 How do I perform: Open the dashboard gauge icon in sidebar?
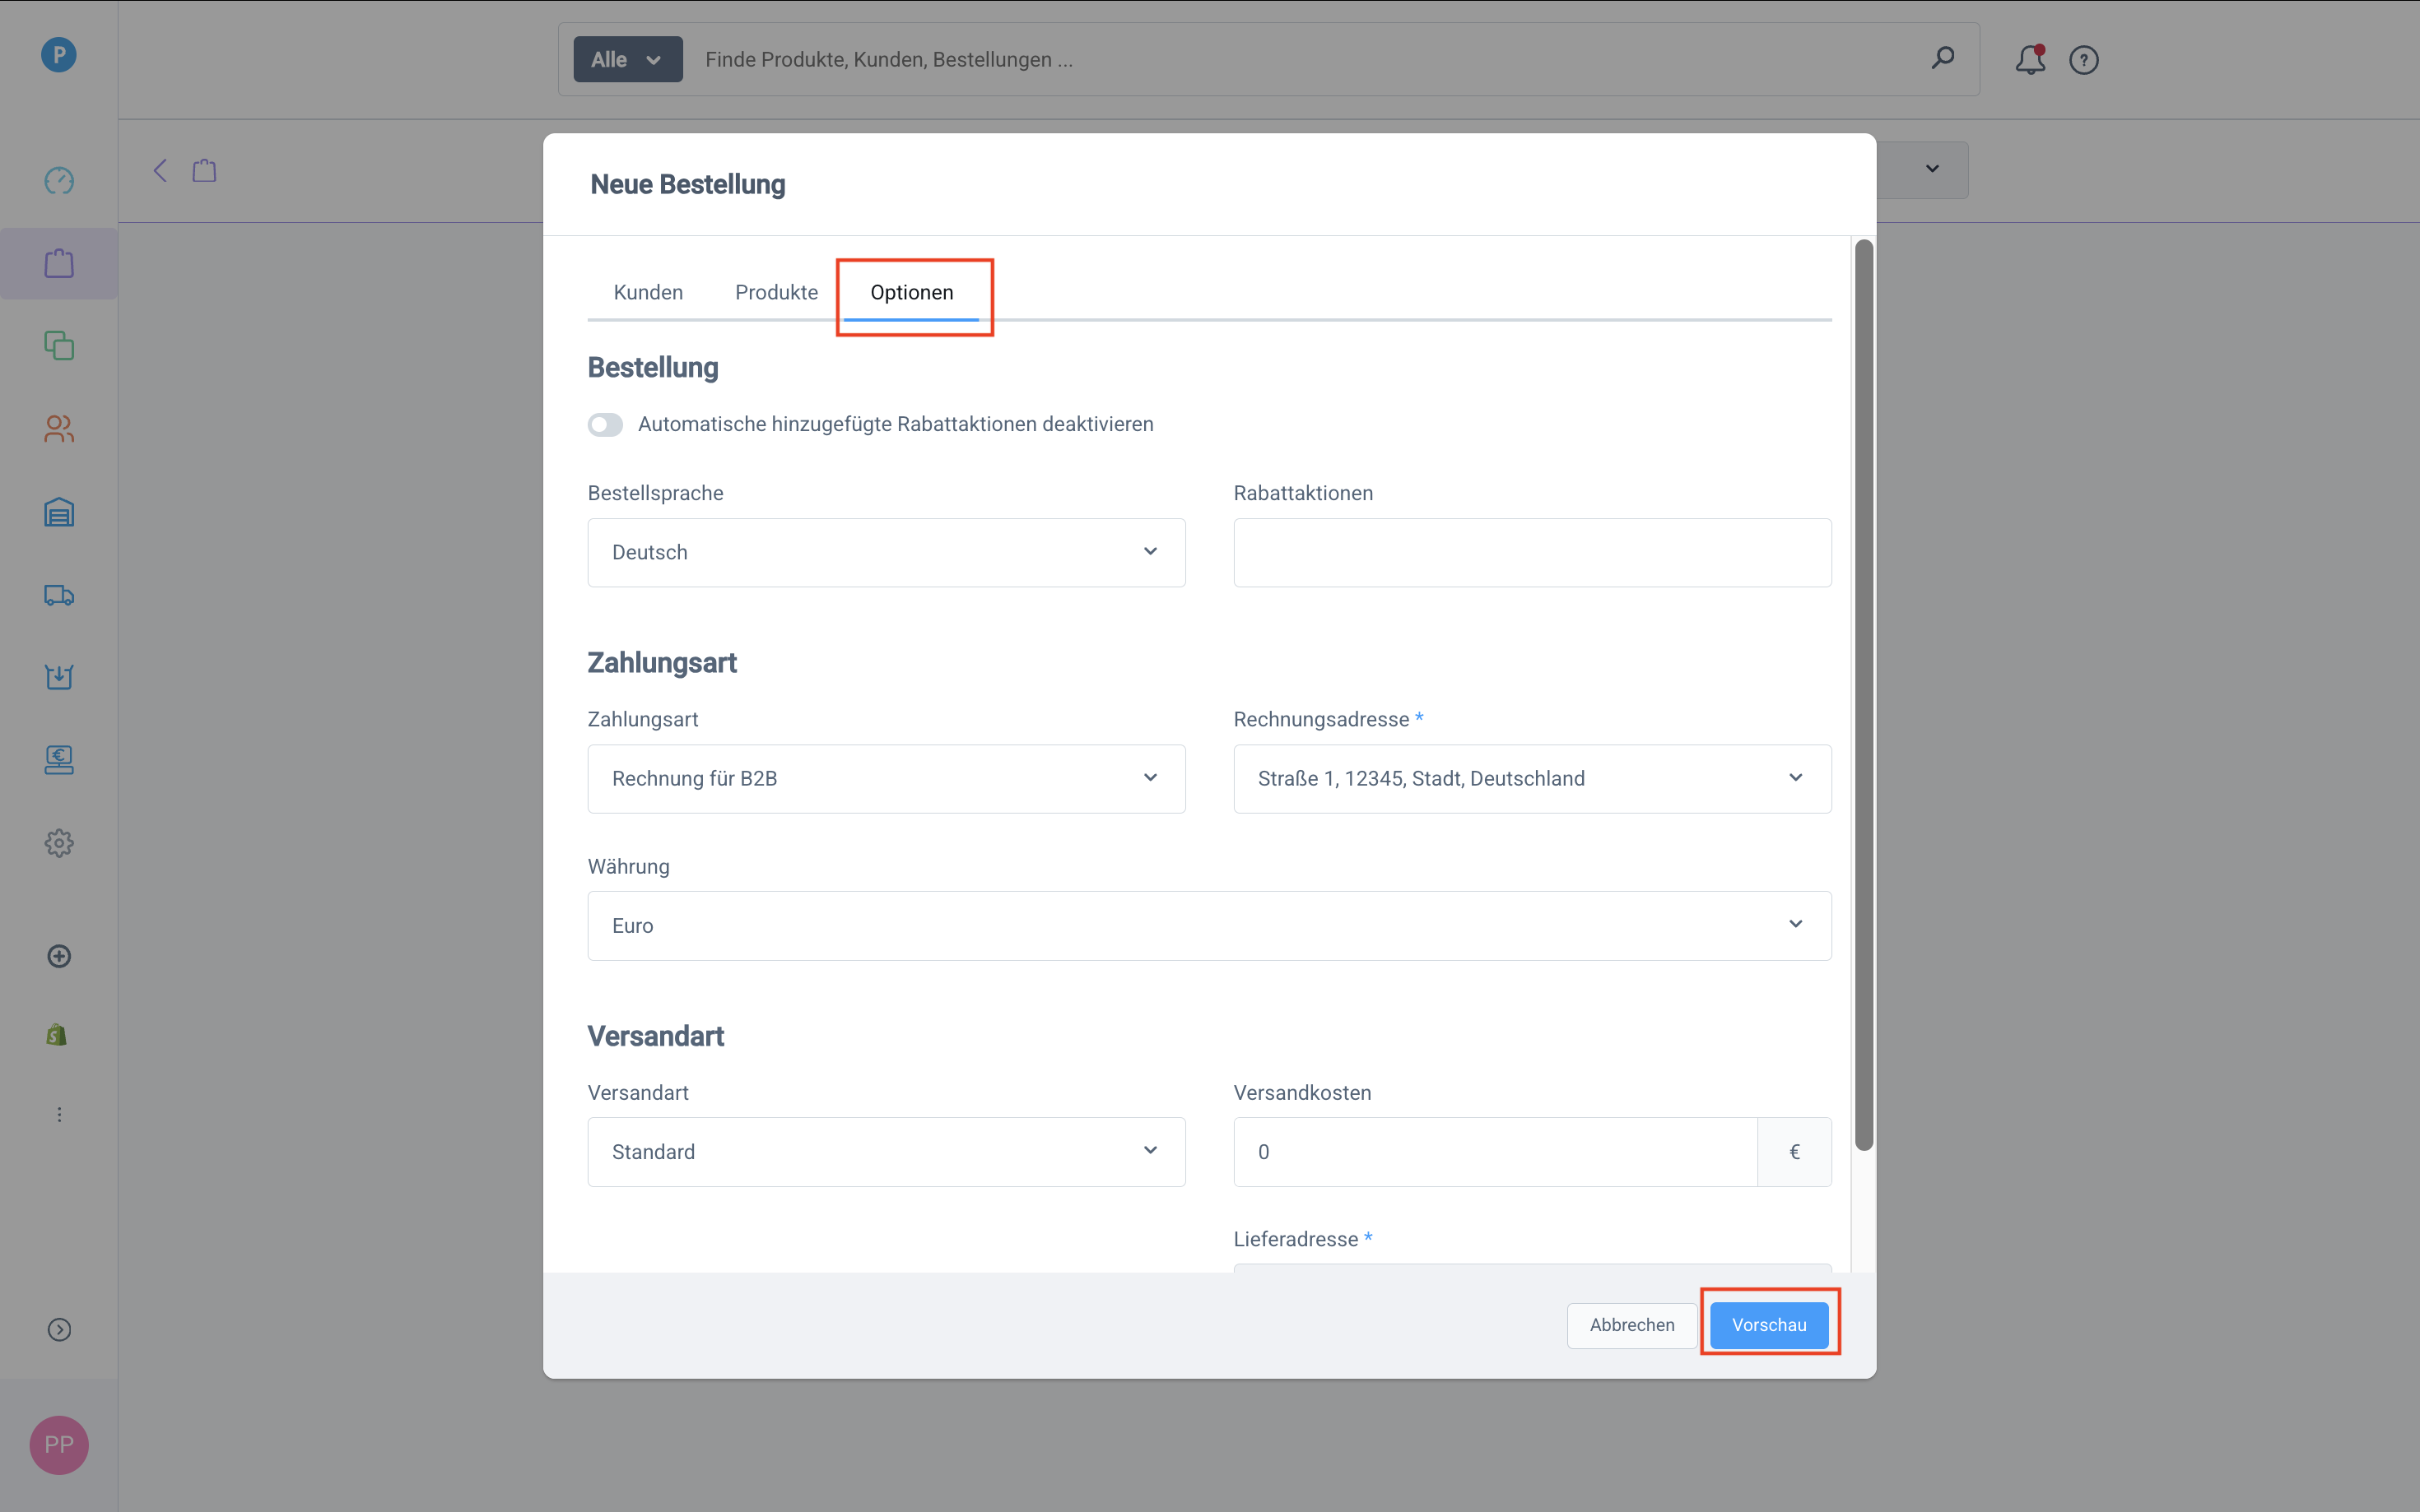click(59, 181)
